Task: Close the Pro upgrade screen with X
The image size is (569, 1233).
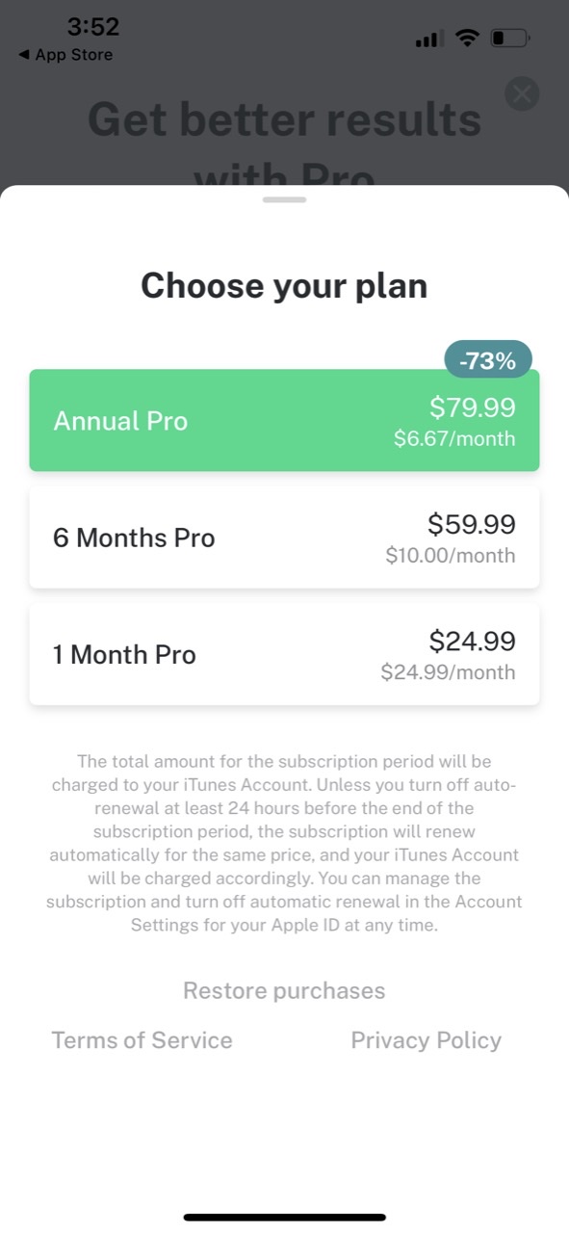Action: (522, 93)
